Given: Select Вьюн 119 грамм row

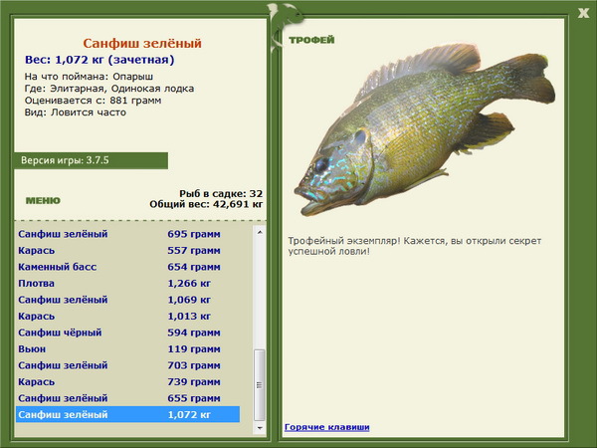Looking at the screenshot, I should (128, 349).
